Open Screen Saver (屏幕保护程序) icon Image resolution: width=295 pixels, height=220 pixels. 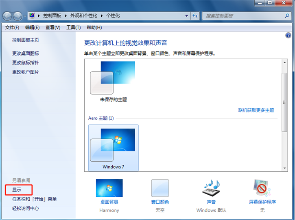coord(262,189)
